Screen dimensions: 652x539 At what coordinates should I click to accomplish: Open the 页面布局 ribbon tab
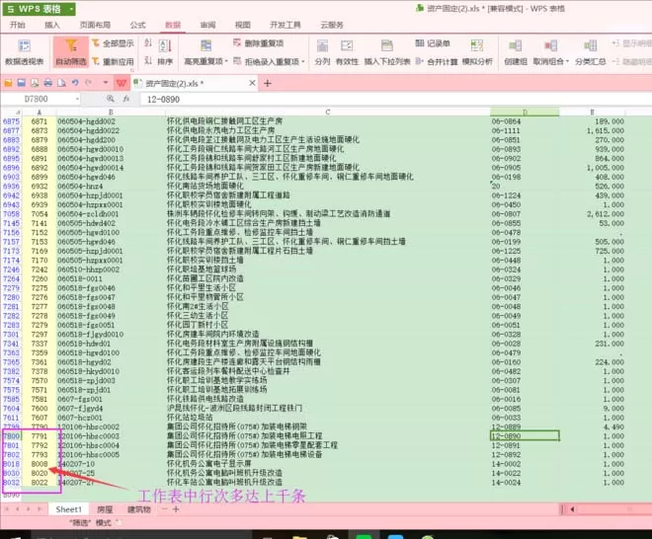tap(95, 25)
